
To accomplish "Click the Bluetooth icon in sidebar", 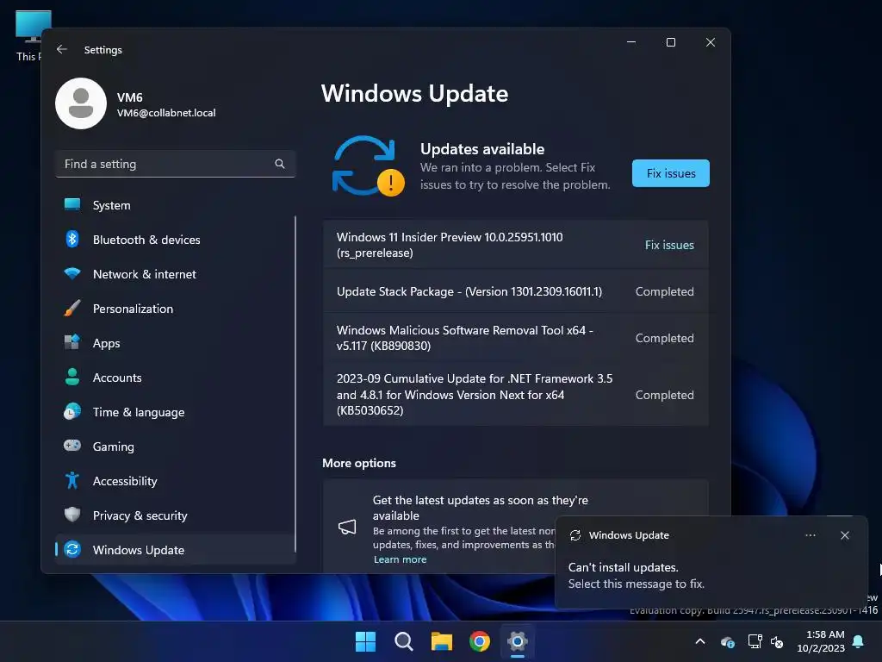I will pyautogui.click(x=72, y=240).
